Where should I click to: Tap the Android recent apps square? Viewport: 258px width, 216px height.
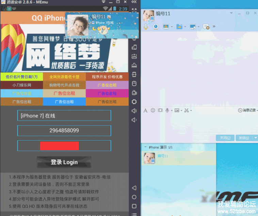click(134, 206)
